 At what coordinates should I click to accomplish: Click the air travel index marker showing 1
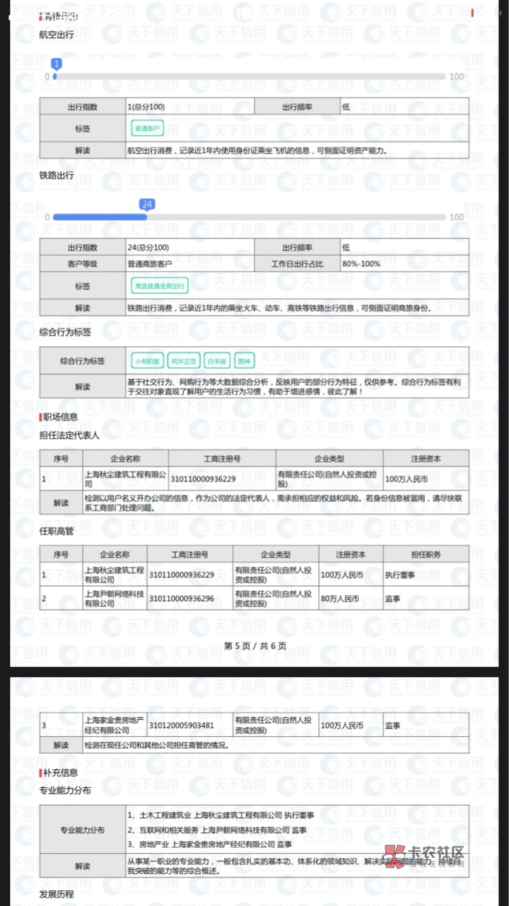click(57, 64)
